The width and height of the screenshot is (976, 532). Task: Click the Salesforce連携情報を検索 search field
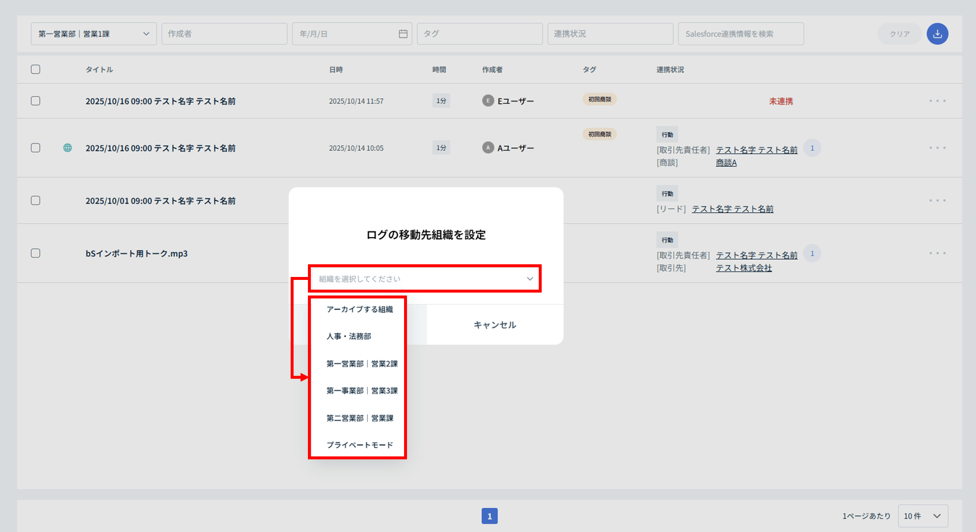coord(740,34)
